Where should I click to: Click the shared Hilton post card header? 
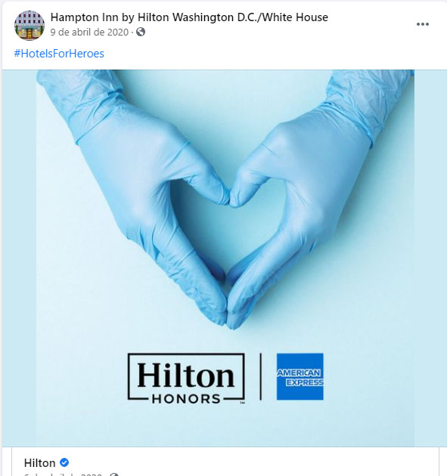225,462
